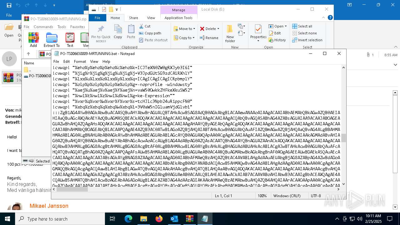Click the Task View taskbar button
The height and width of the screenshot is (225, 400).
click(113, 219)
